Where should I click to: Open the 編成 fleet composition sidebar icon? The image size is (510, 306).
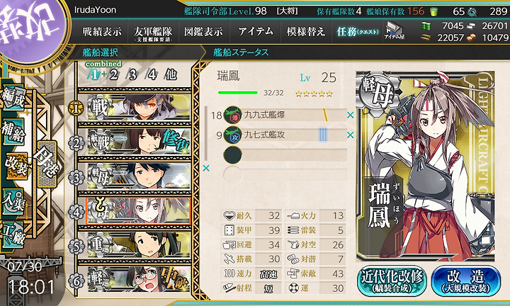(13, 98)
